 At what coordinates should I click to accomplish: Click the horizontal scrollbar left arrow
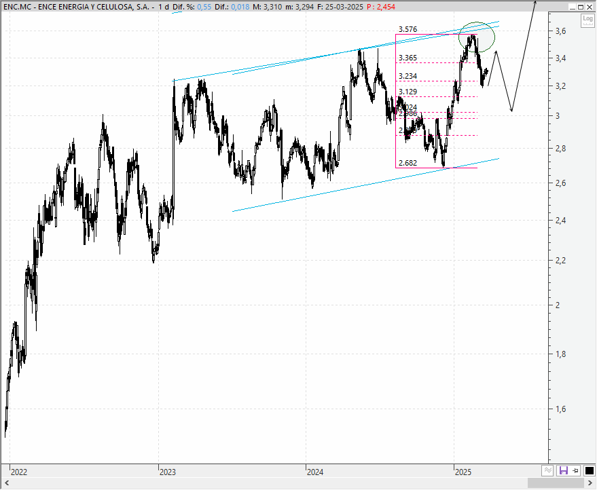[5, 483]
